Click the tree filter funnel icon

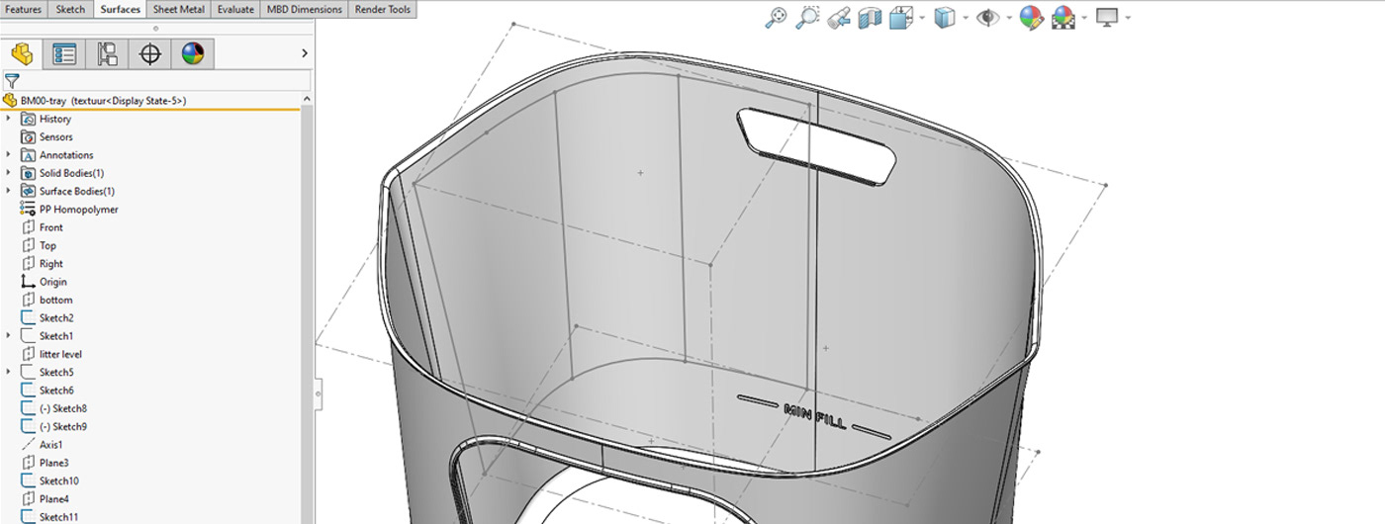12,81
